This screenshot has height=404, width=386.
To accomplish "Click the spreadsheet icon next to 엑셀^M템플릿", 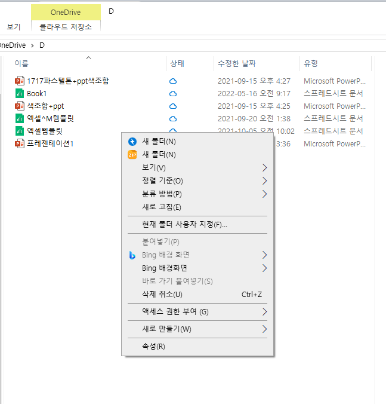I will point(20,118).
